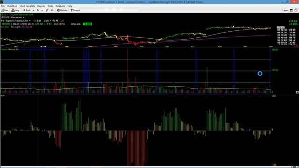
Task: Click the NYSE exchange label
Action: click(x=62, y=24)
